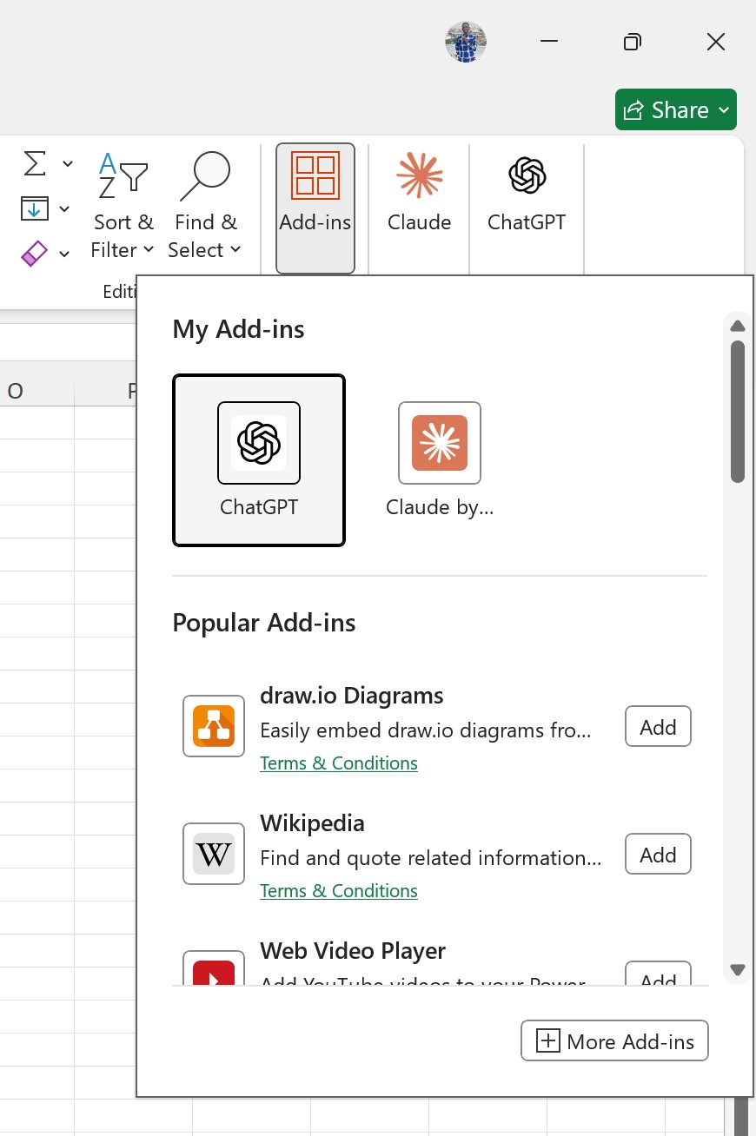The width and height of the screenshot is (756, 1136).
Task: Click the add-ins panel scroll up arrow
Action: pyautogui.click(x=738, y=326)
